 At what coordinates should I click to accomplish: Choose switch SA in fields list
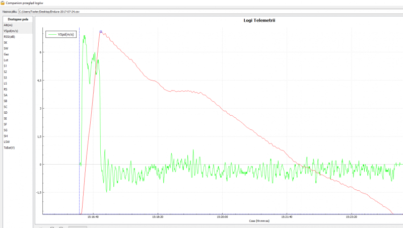pyautogui.click(x=6, y=95)
